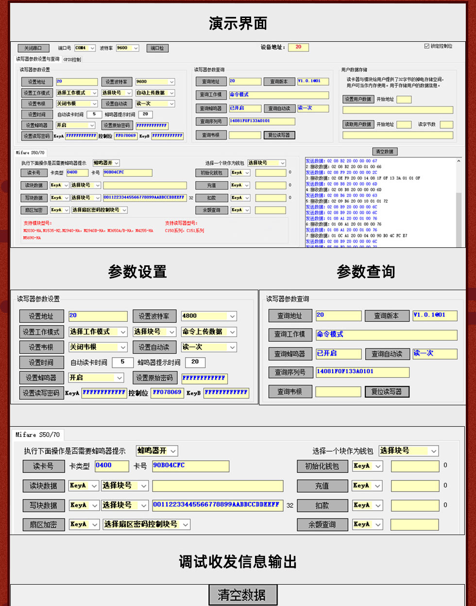Open 选择工作模式 dropdown in the enlarged panel
This screenshot has height=606, width=476.
98,332
